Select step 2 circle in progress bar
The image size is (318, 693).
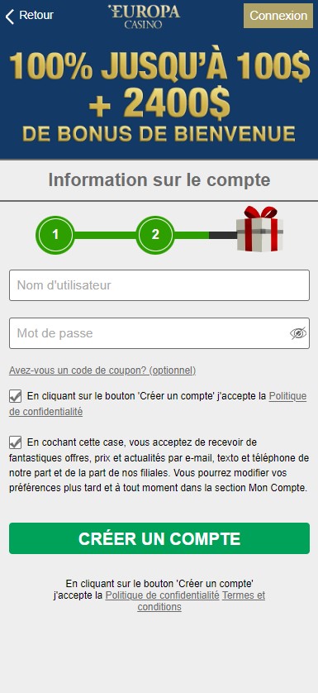pos(155,235)
